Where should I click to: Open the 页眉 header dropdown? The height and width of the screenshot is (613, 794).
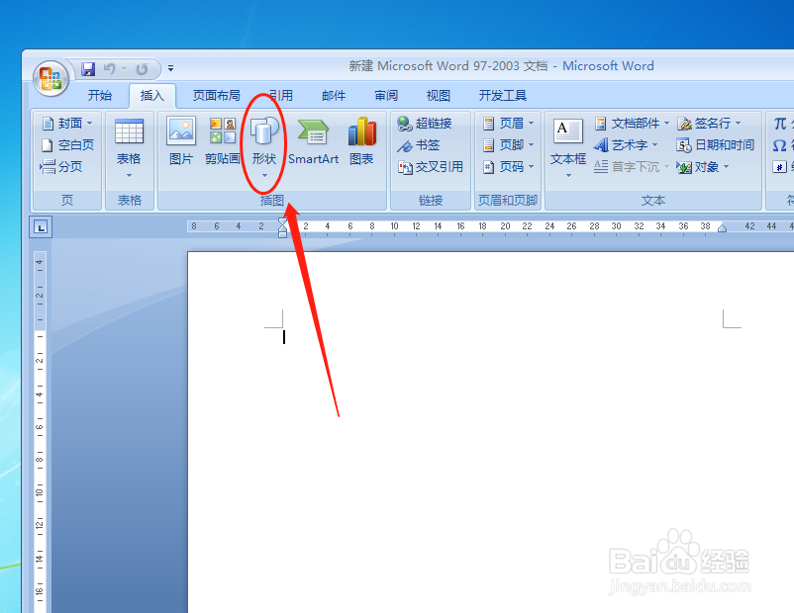(x=509, y=123)
